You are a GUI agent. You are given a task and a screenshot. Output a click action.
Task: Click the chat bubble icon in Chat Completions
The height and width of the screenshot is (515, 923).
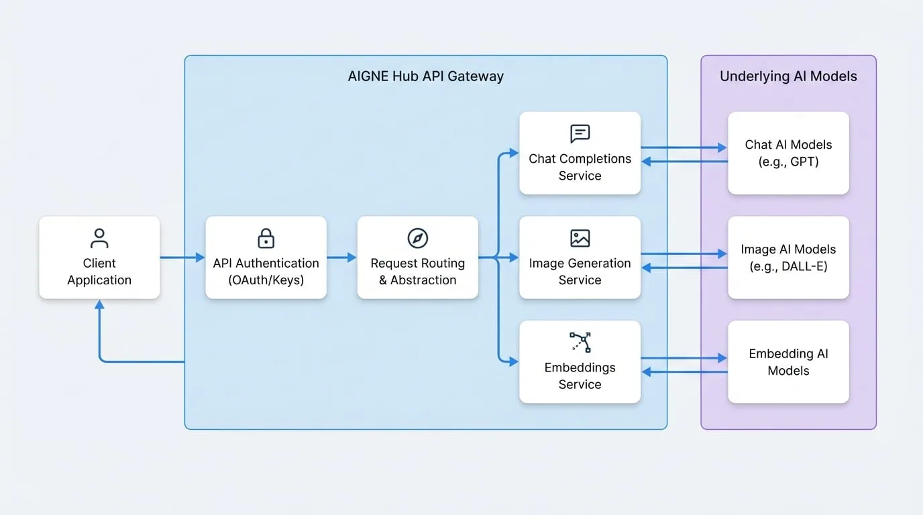coord(580,133)
